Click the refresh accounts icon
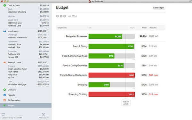The height and width of the screenshot is (120, 192). coord(3,115)
